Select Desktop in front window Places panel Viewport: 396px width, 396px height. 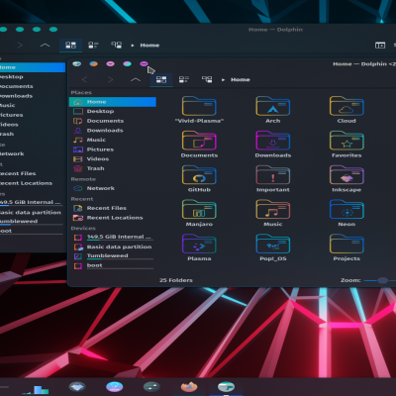[113, 111]
